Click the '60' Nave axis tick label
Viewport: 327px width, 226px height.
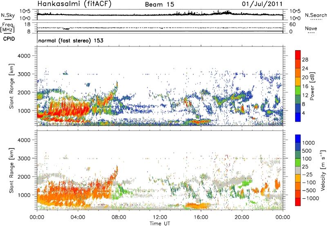[x=292, y=24]
